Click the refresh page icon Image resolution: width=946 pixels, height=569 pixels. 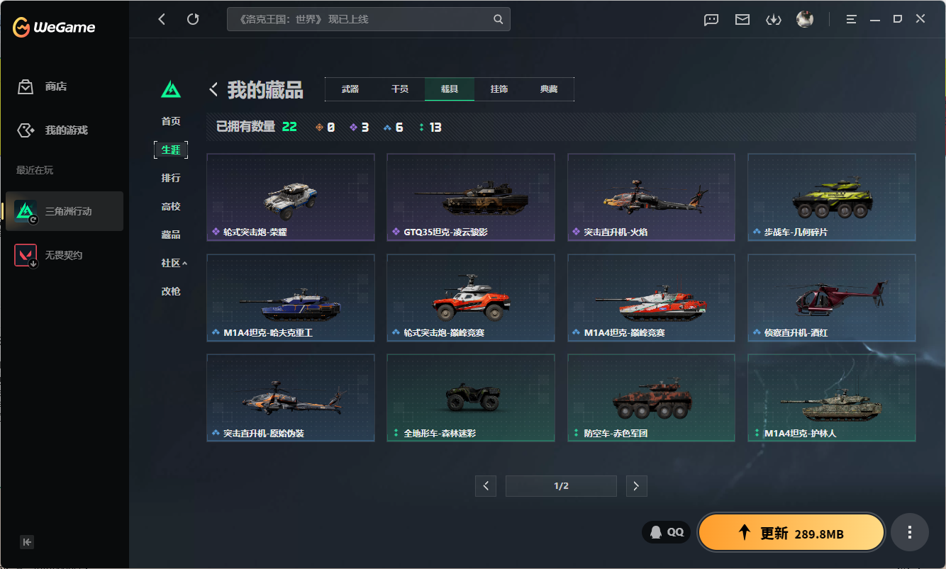[193, 19]
